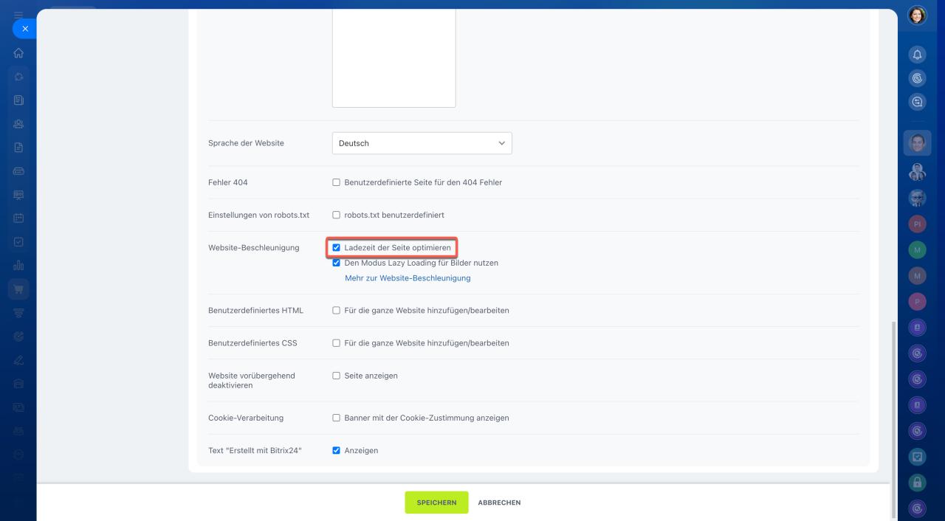Uncheck Ladezeit der Seite optimieren
Viewport: 945px width, 521px height.
[337, 248]
